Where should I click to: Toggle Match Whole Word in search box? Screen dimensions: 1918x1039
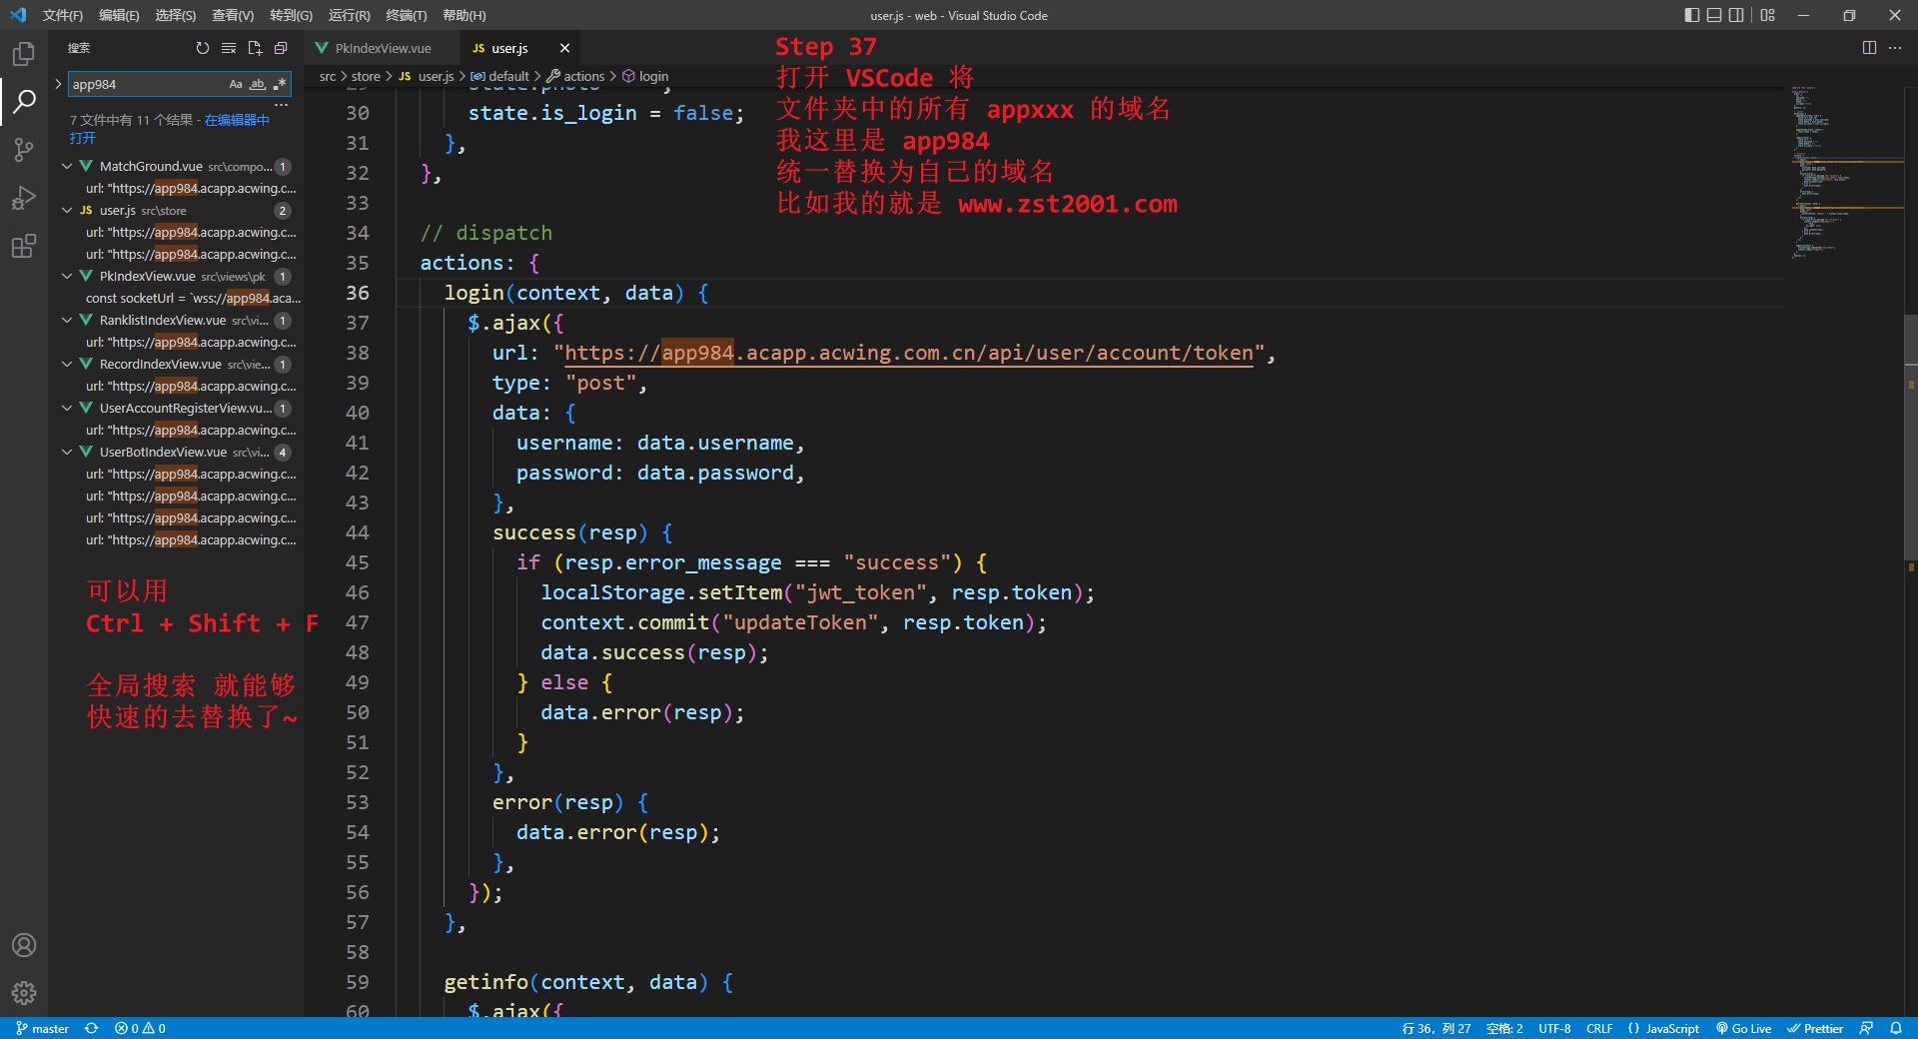point(258,84)
